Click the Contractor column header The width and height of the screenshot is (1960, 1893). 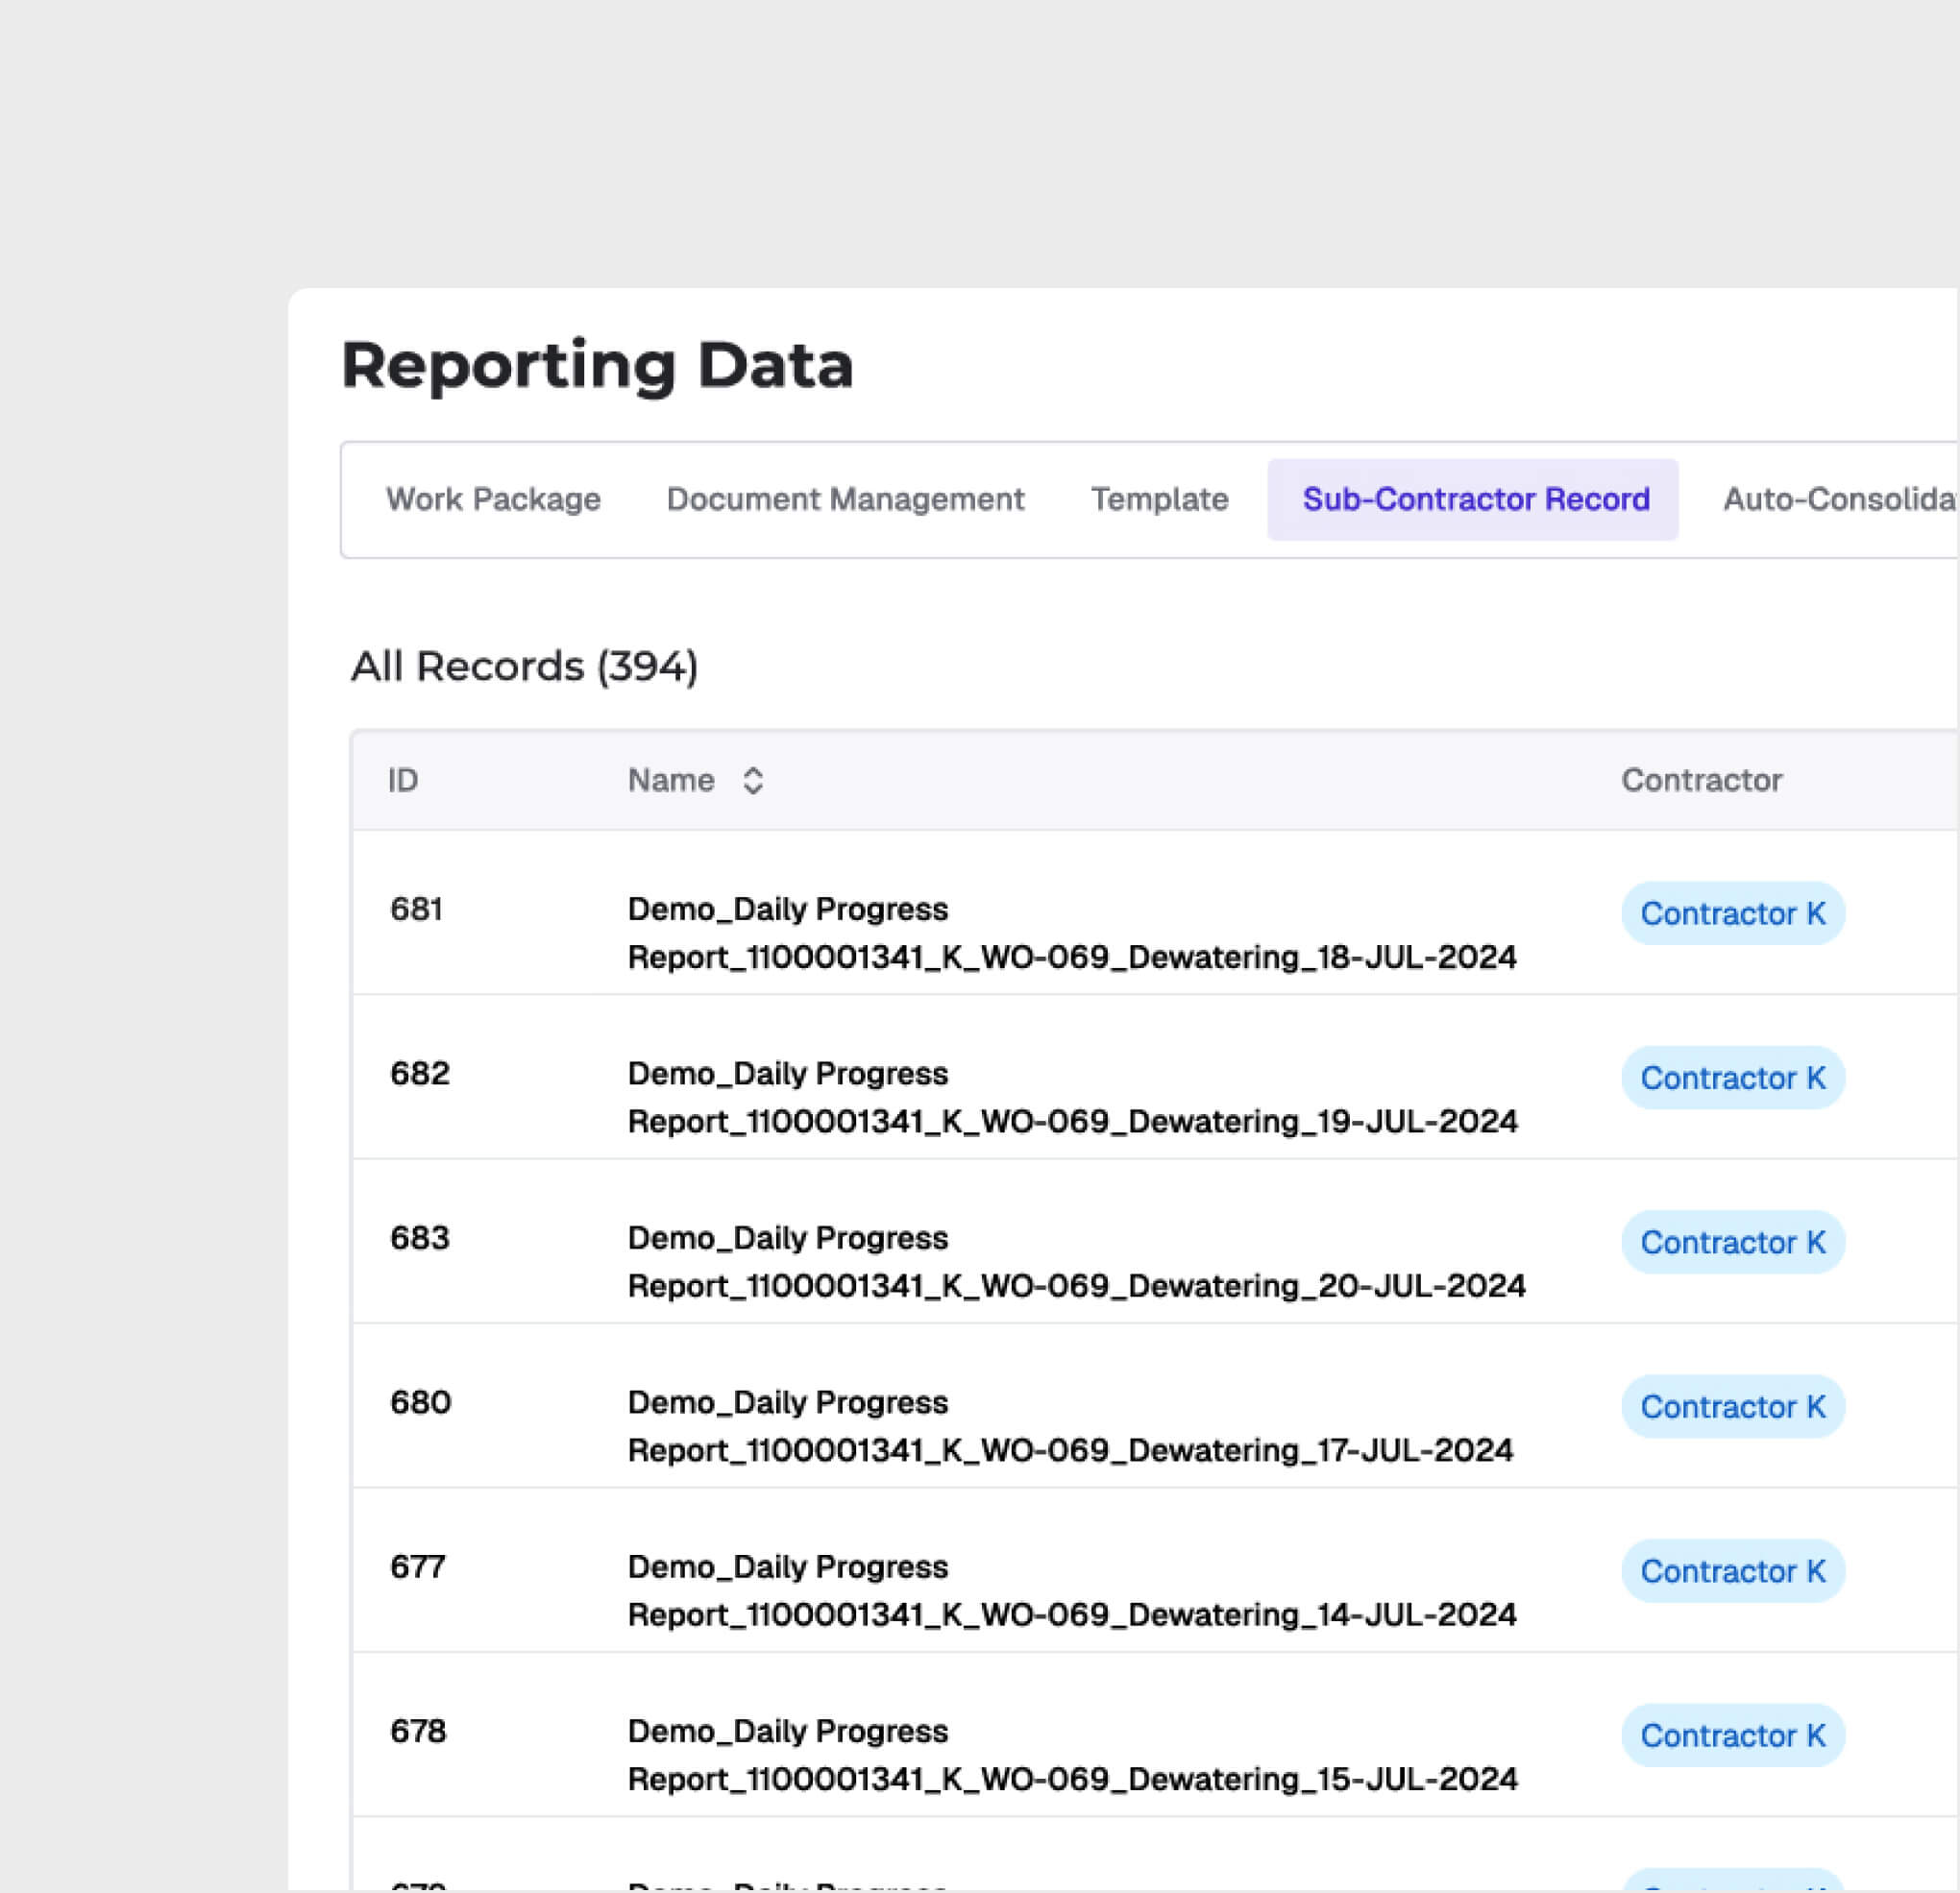[1701, 781]
